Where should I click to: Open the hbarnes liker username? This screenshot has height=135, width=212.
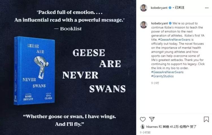pos(152,127)
